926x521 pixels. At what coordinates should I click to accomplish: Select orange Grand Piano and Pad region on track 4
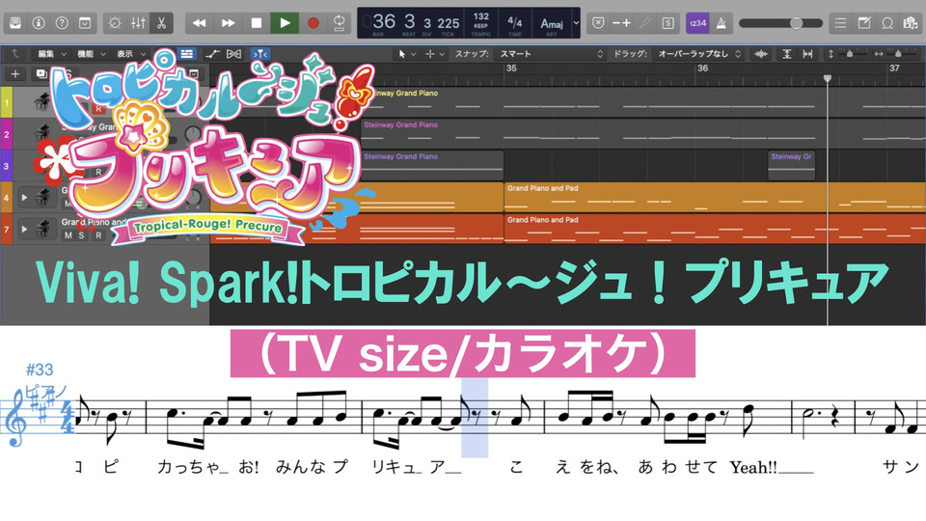(x=714, y=197)
